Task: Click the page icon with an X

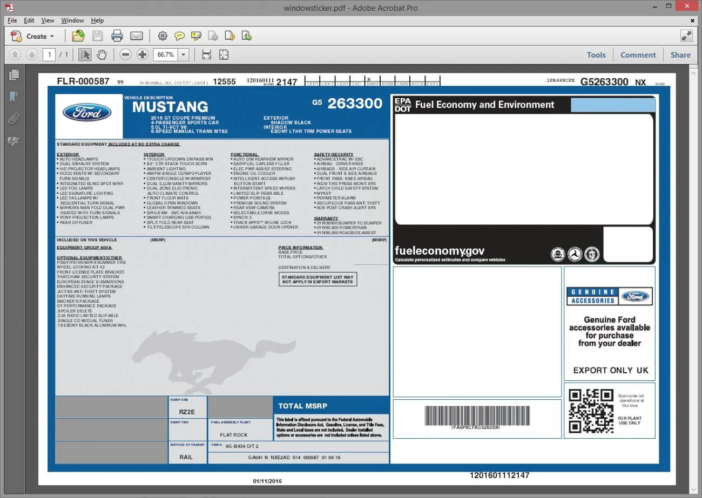Action: [213, 36]
